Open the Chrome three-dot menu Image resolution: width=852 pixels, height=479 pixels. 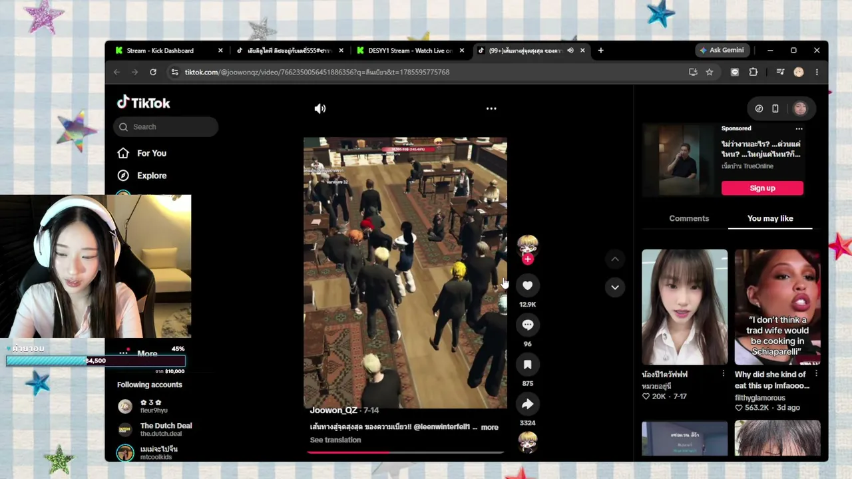(x=817, y=72)
